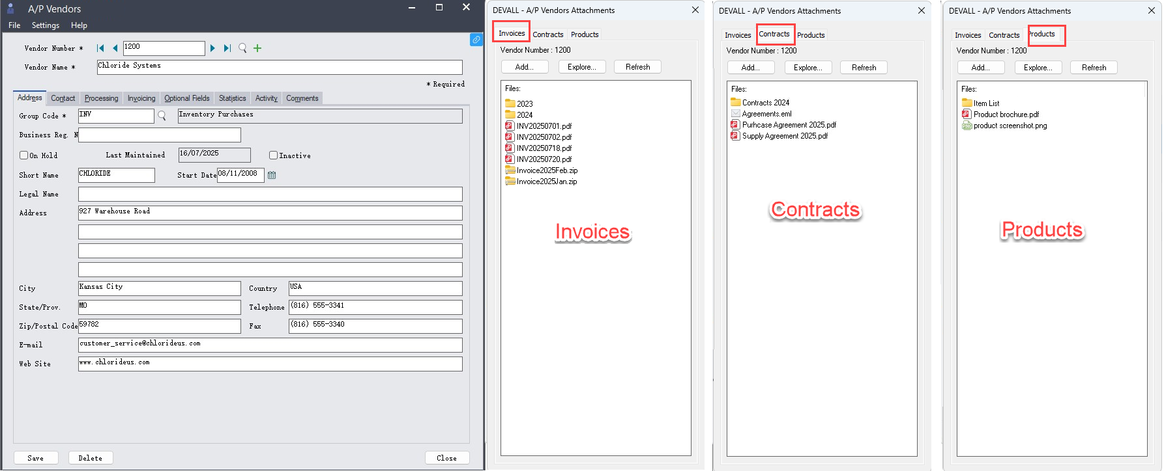Go to next vendor record
This screenshot has width=1164, height=471.
pyautogui.click(x=212, y=48)
